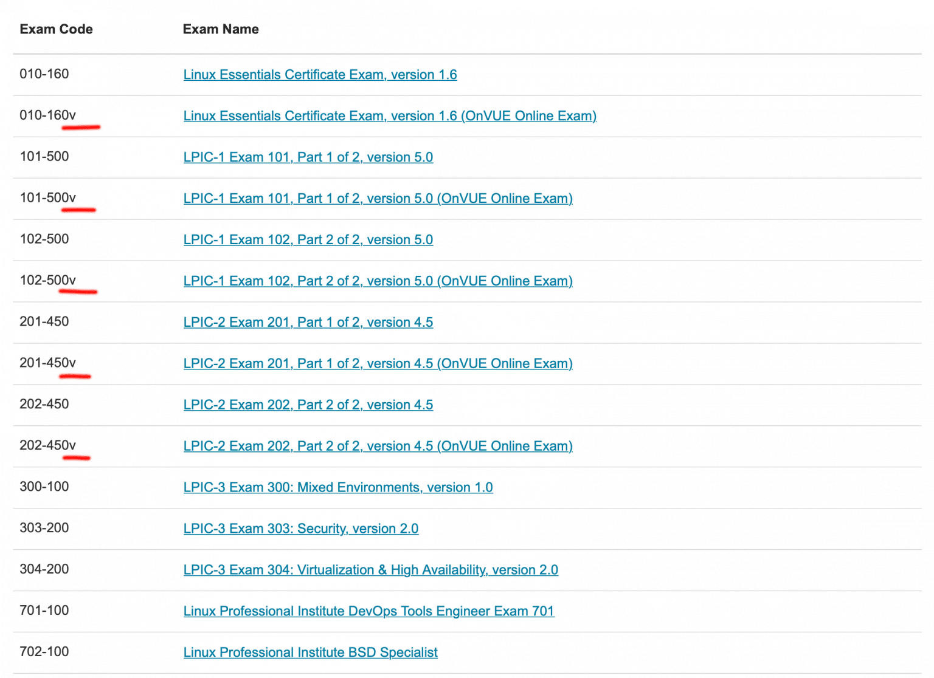Open LPIC-2 Exam 201 version 4.5 link
The image size is (934, 678).
pos(308,323)
